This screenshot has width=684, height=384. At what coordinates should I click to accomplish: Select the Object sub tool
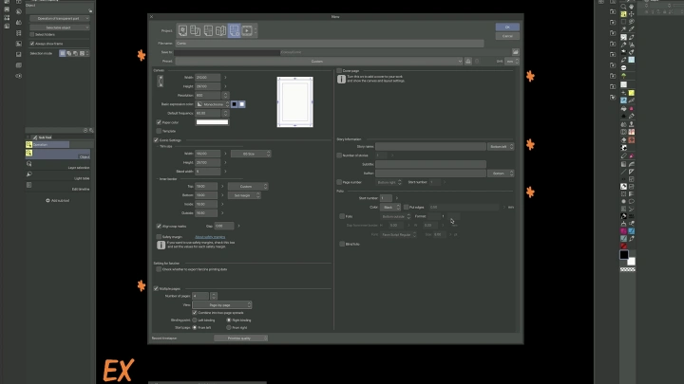click(59, 155)
